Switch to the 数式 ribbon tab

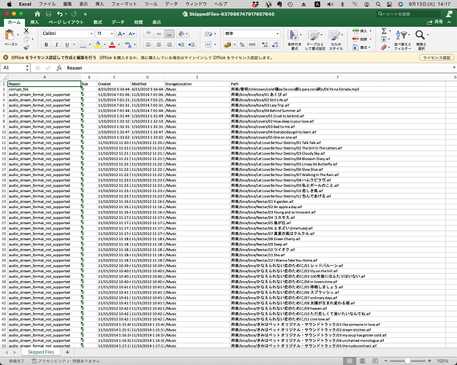tap(98, 23)
